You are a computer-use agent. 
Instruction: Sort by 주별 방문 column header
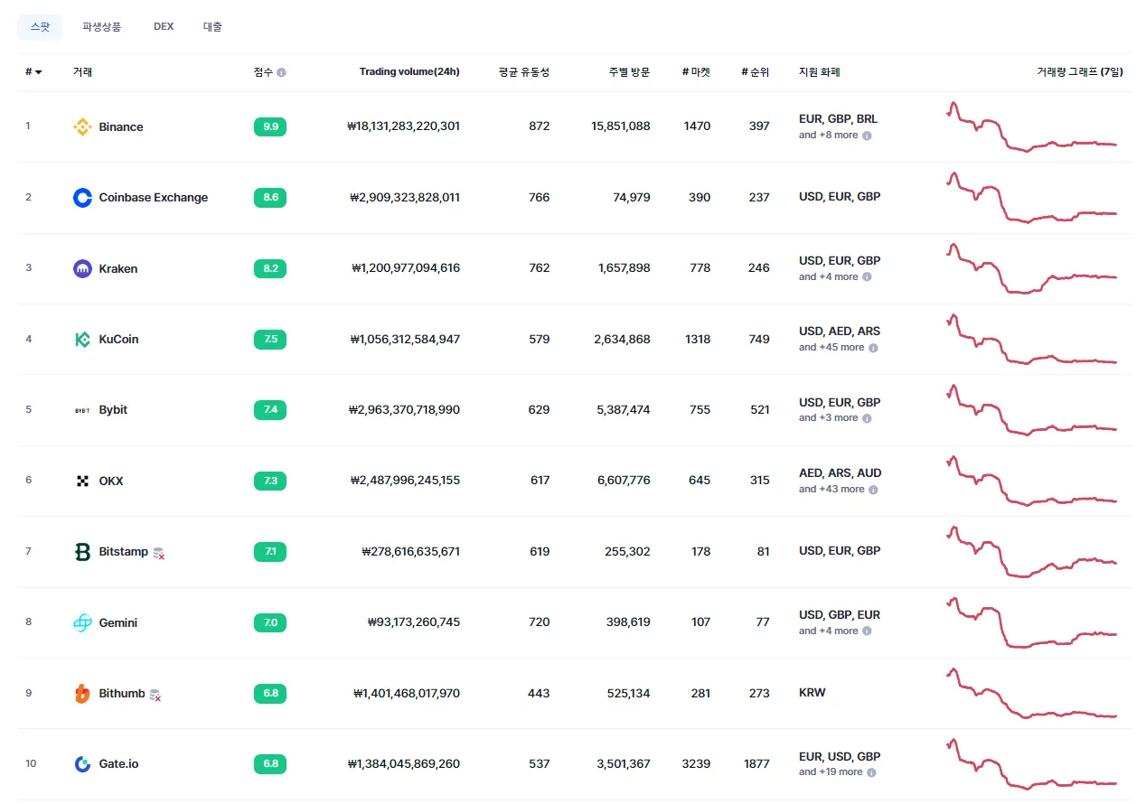click(x=629, y=72)
